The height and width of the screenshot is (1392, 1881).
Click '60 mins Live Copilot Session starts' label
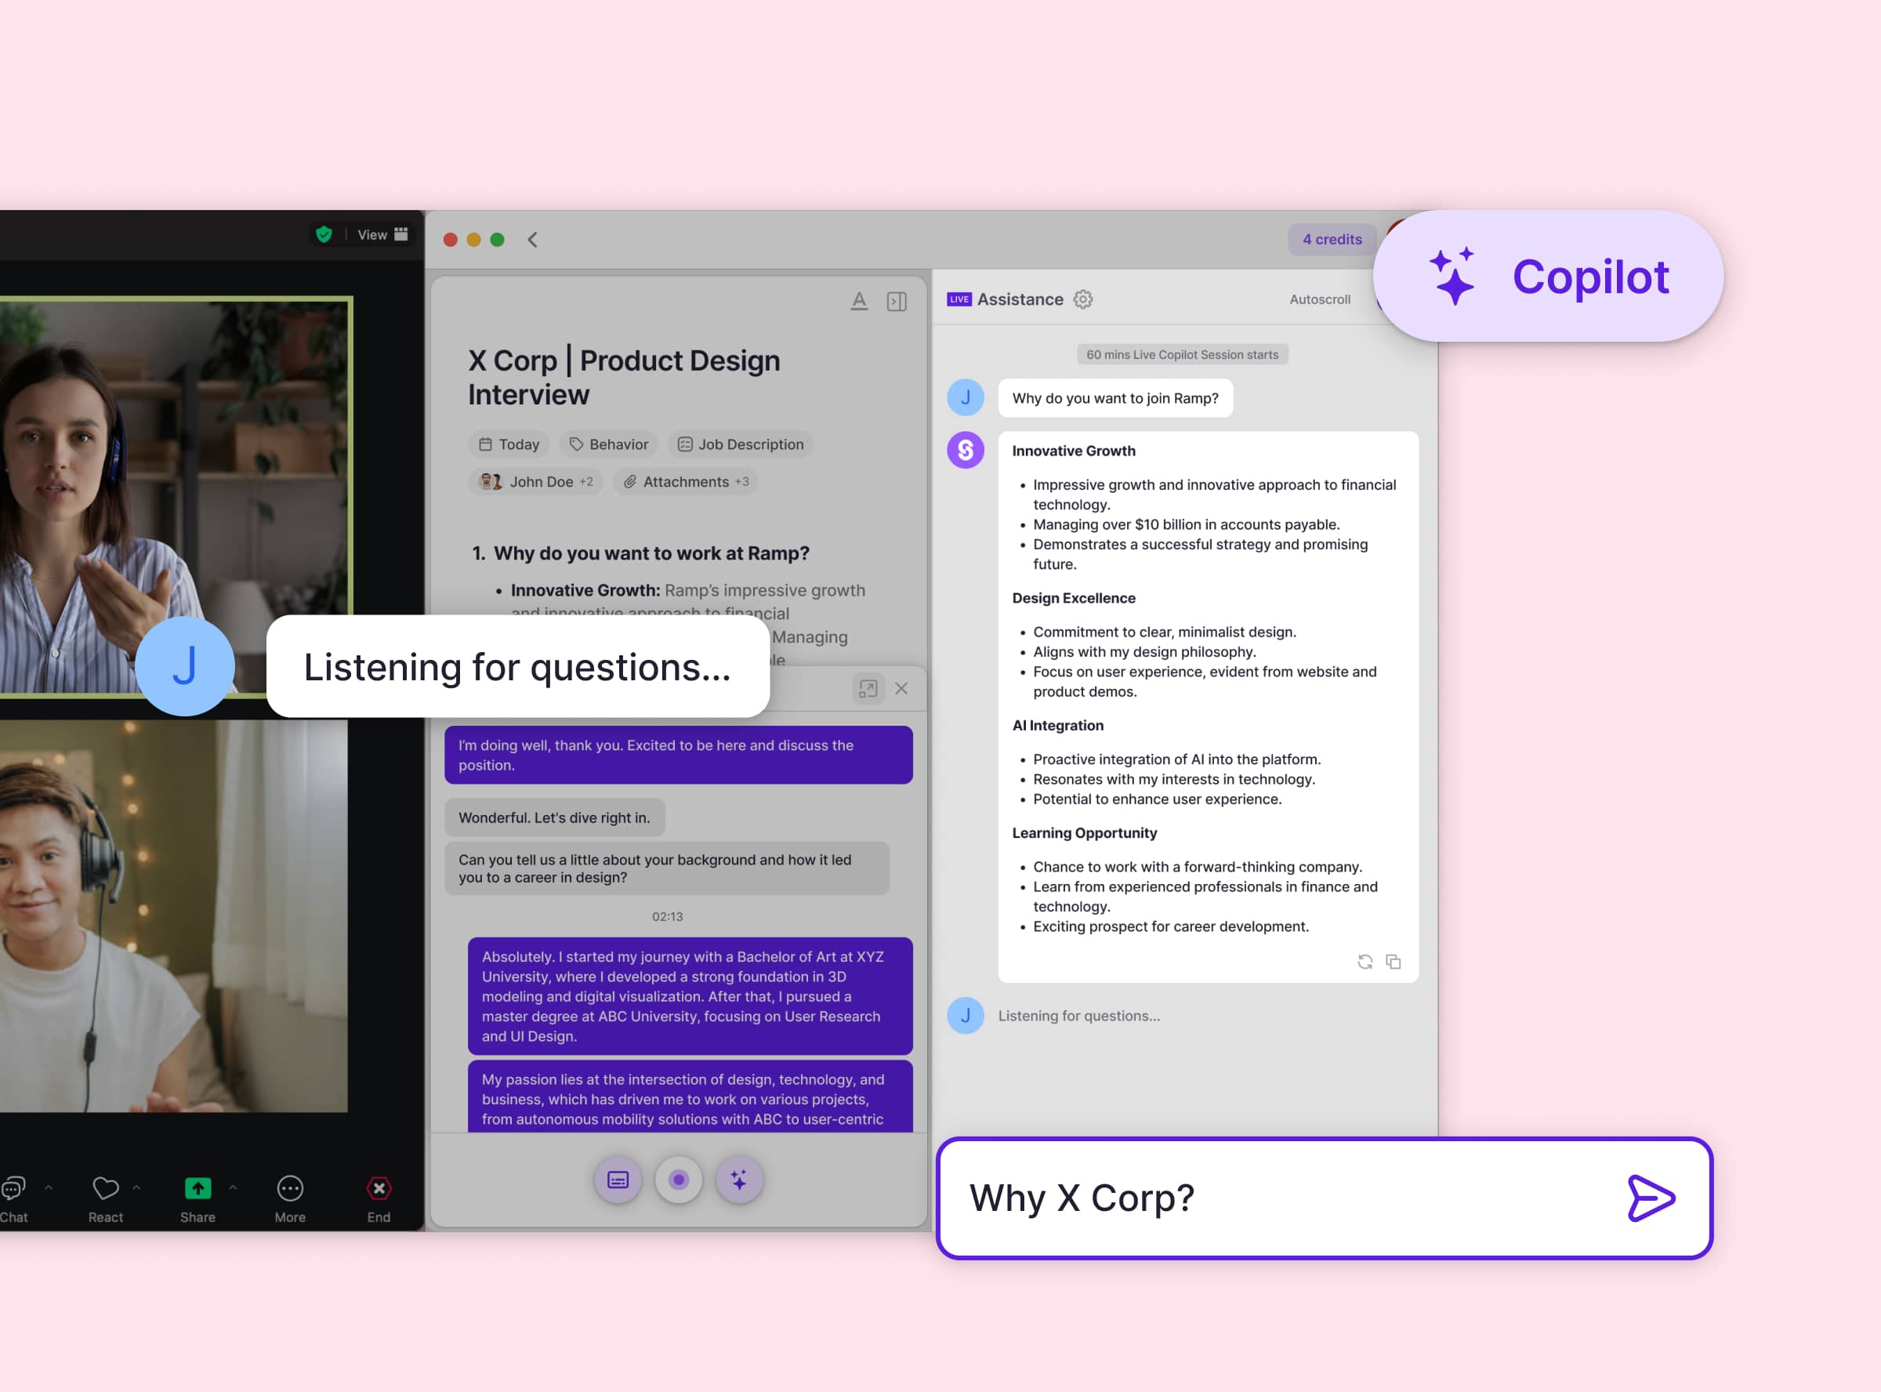click(1182, 355)
